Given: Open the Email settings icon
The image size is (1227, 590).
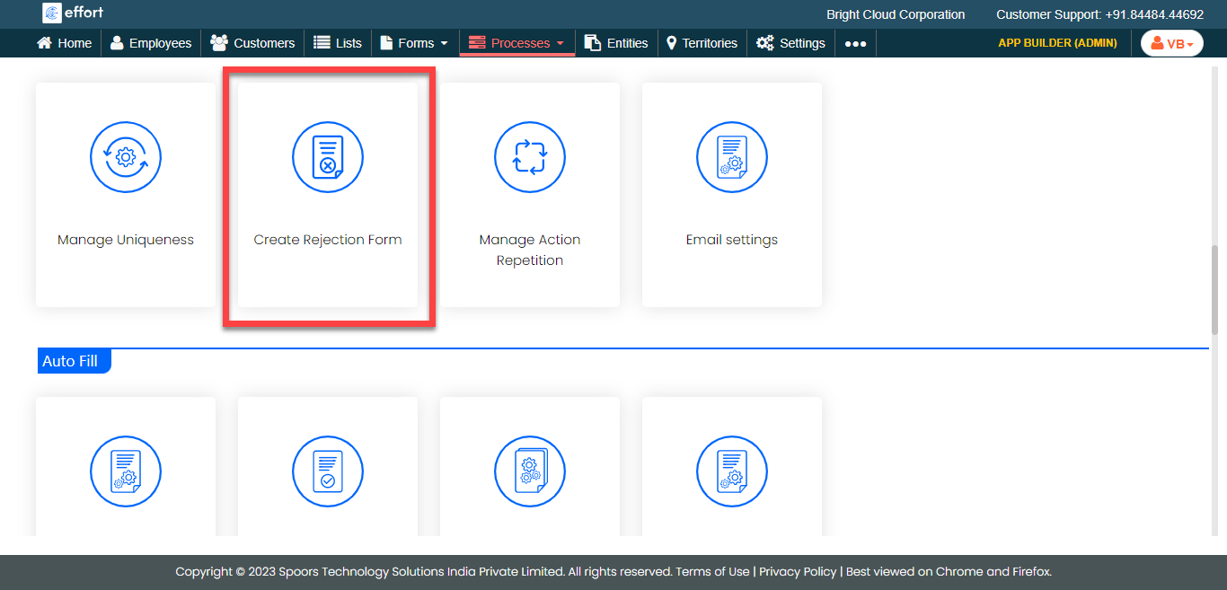Looking at the screenshot, I should [732, 158].
